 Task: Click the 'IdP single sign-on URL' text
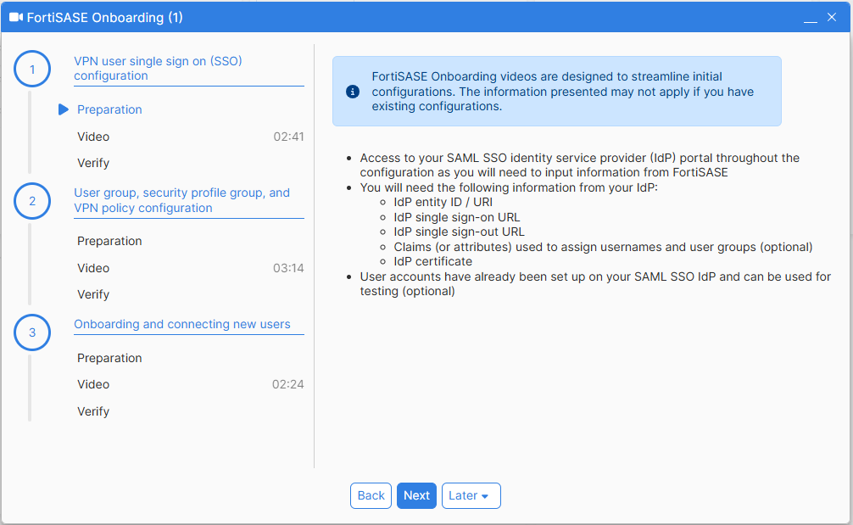click(x=457, y=217)
